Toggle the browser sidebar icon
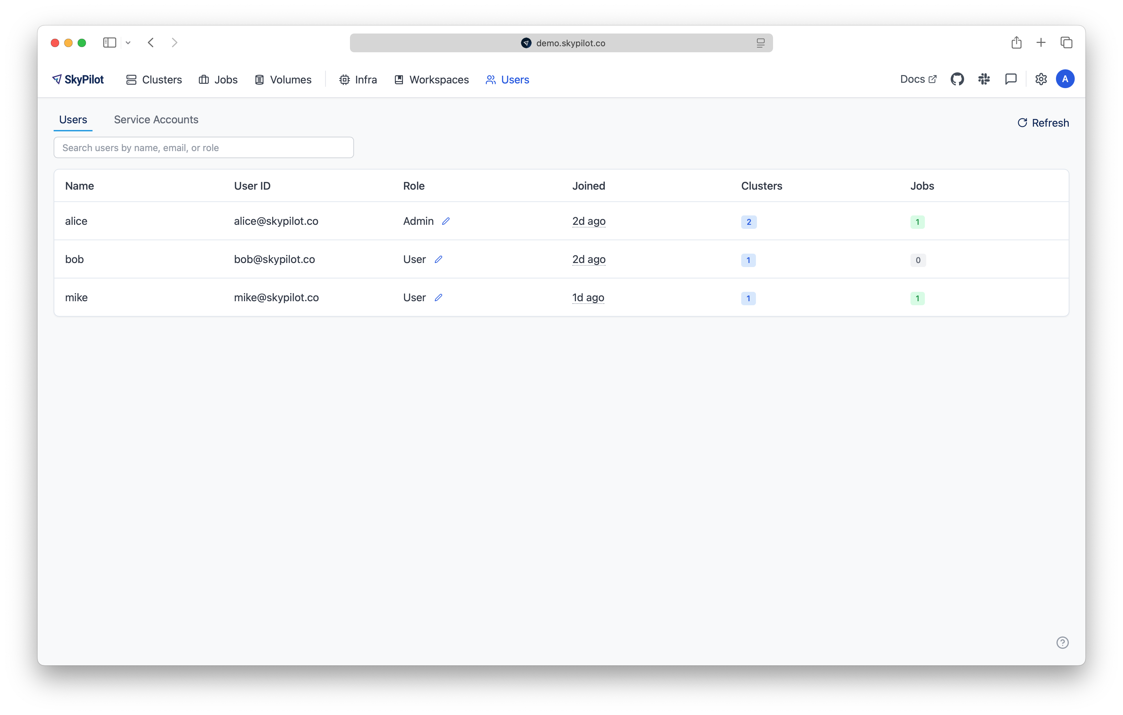 click(x=110, y=43)
